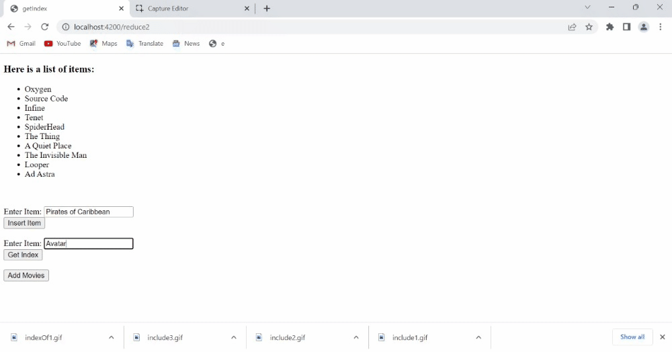Image resolution: width=672 pixels, height=352 pixels.
Task: Open the Maps bookmark
Action: click(103, 44)
